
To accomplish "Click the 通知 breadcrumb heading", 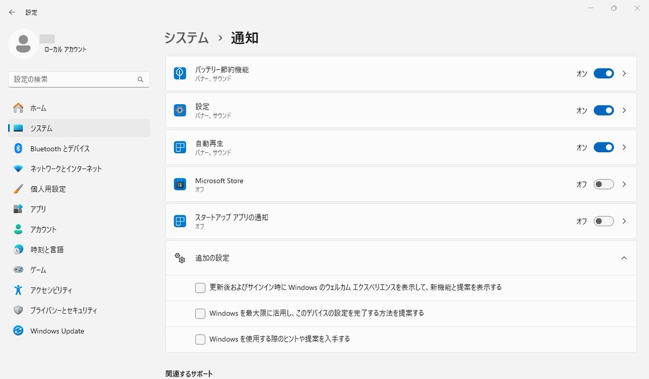I will pos(244,38).
